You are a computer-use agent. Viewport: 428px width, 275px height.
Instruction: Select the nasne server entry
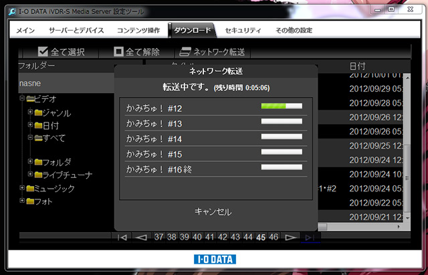pos(66,83)
